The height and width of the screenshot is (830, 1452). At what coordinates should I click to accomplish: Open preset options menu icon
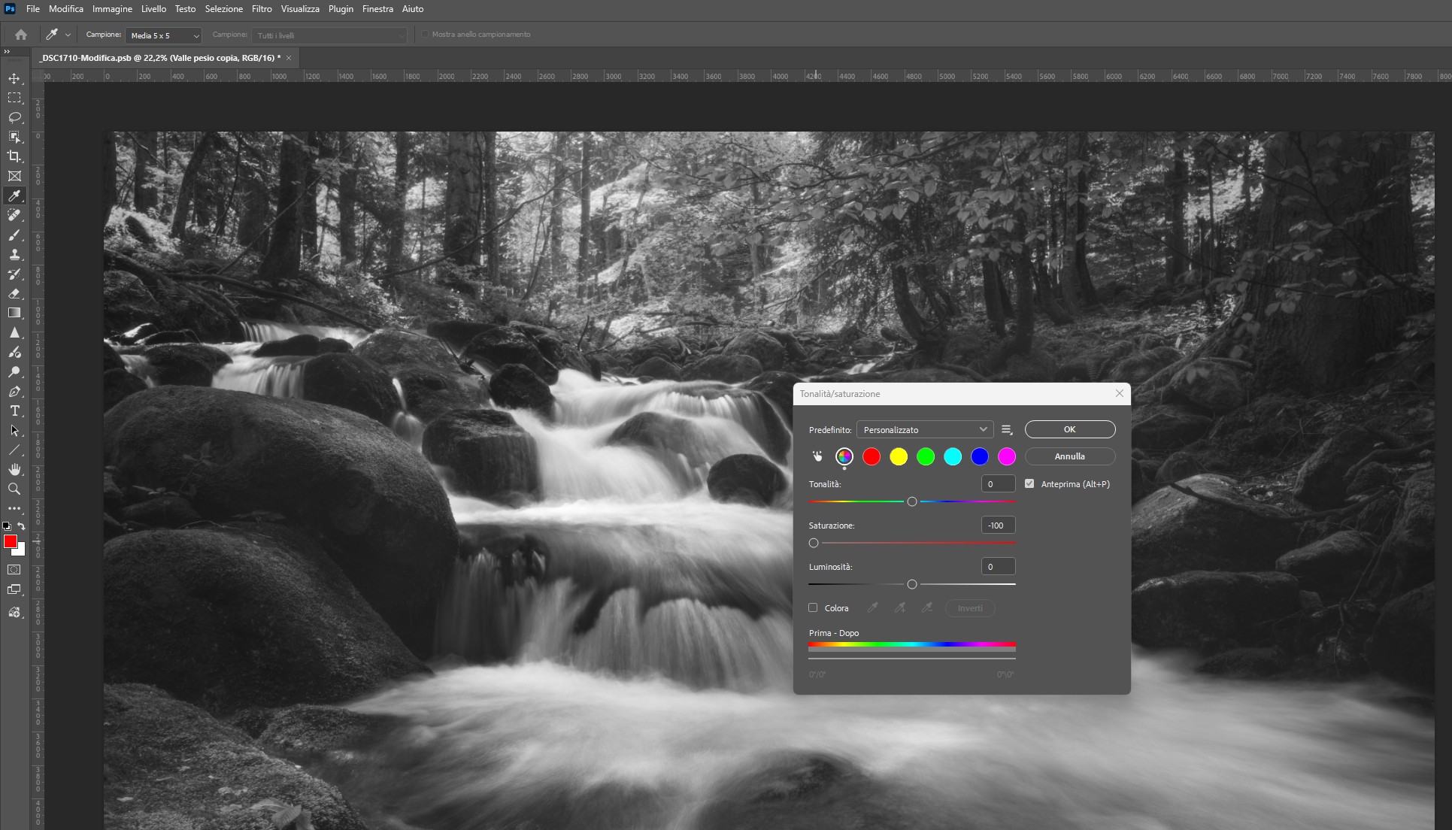click(x=1008, y=429)
